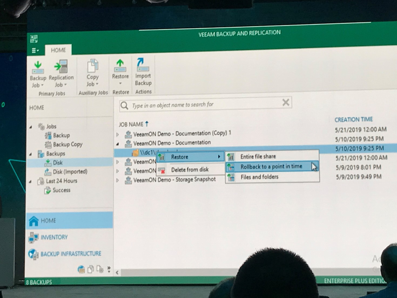The height and width of the screenshot is (298, 397).
Task: Select VeeamON Demo - Documentation job row
Action: (172, 143)
